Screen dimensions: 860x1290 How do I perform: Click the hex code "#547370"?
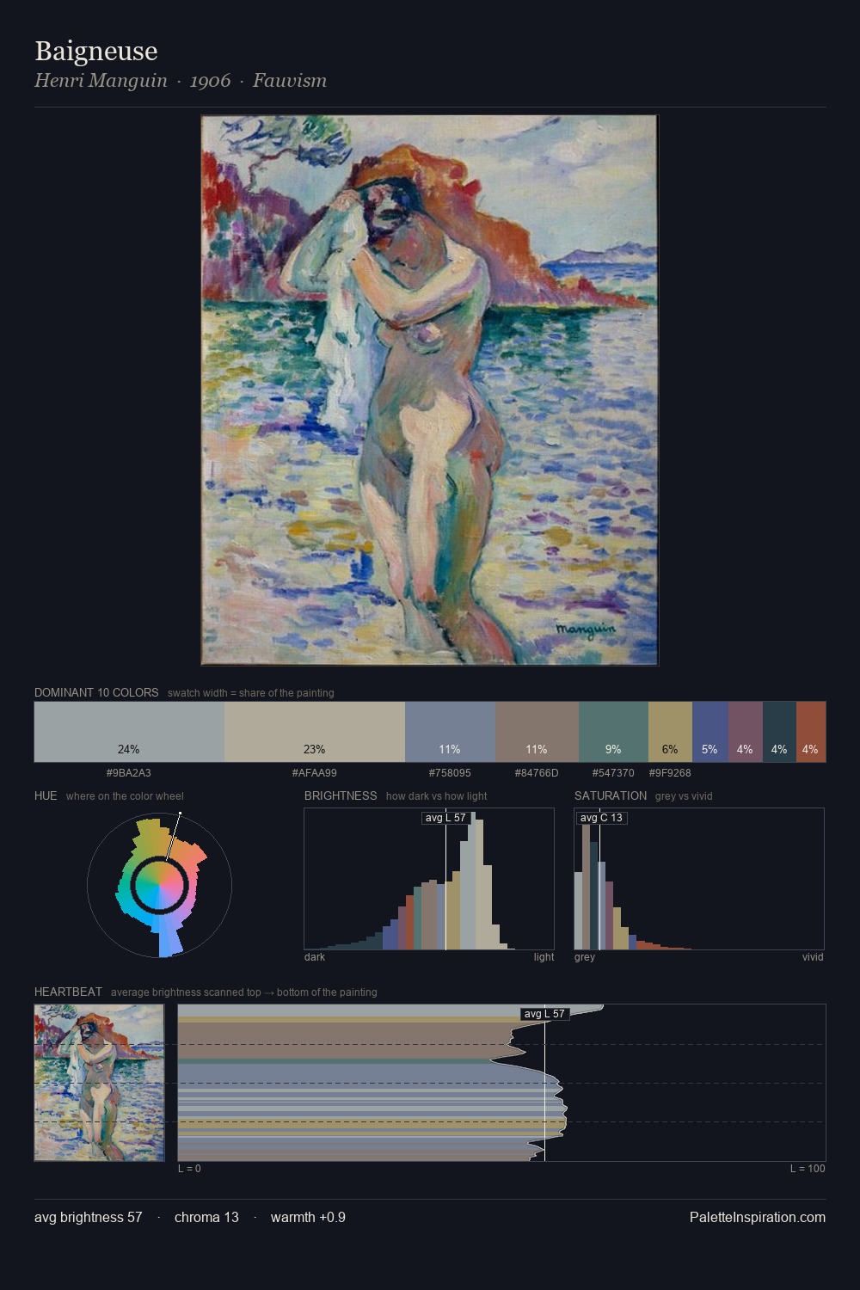coord(613,773)
